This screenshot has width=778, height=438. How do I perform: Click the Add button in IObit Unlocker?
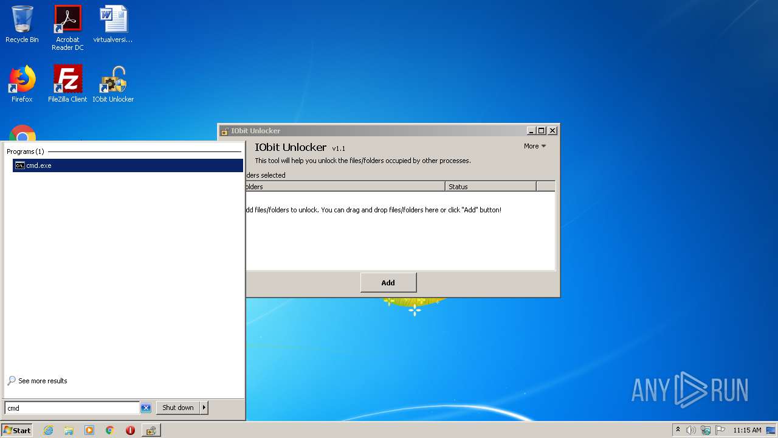click(x=388, y=282)
